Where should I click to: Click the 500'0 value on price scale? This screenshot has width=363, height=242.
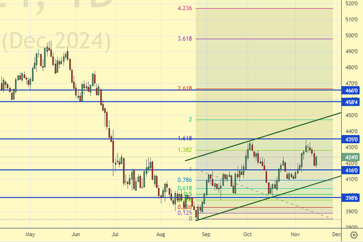tap(352, 36)
